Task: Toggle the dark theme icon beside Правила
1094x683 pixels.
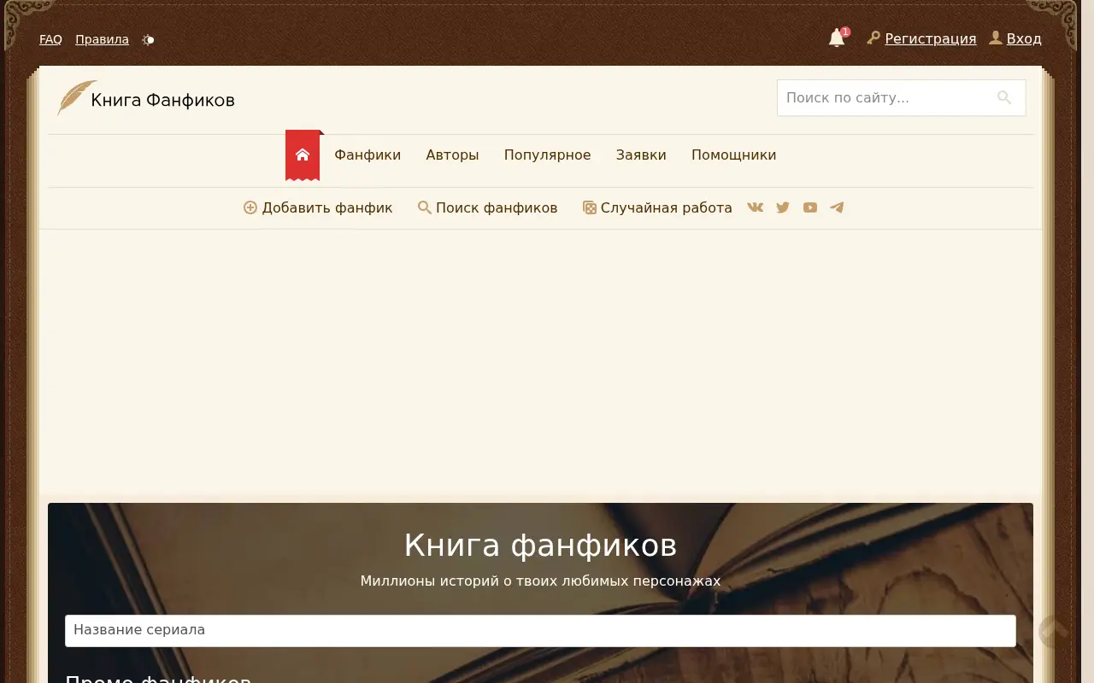Action: (149, 40)
